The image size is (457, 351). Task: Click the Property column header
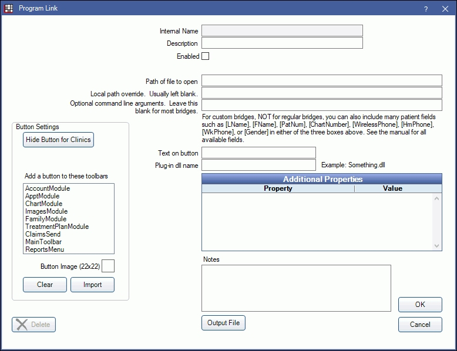(278, 188)
